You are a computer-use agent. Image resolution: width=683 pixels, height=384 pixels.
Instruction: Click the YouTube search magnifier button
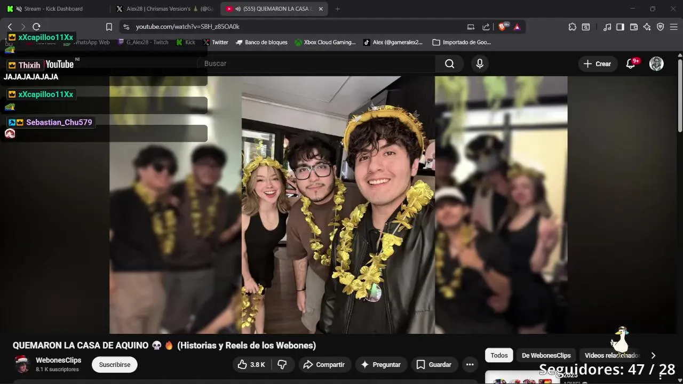(x=450, y=63)
